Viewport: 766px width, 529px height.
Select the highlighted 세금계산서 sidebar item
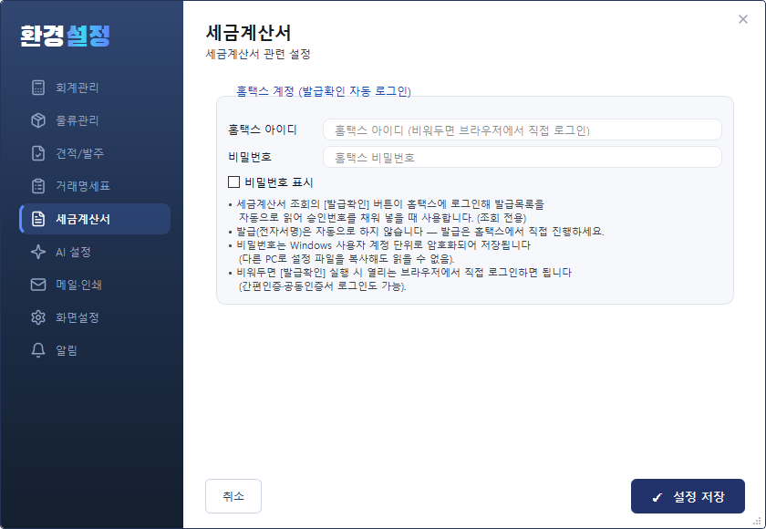95,219
